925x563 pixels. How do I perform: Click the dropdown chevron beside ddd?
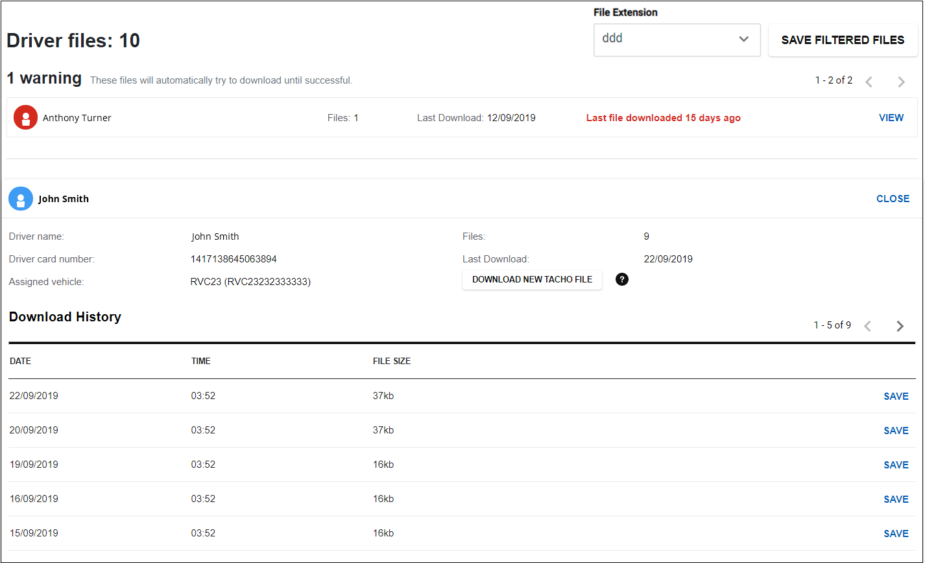[743, 40]
